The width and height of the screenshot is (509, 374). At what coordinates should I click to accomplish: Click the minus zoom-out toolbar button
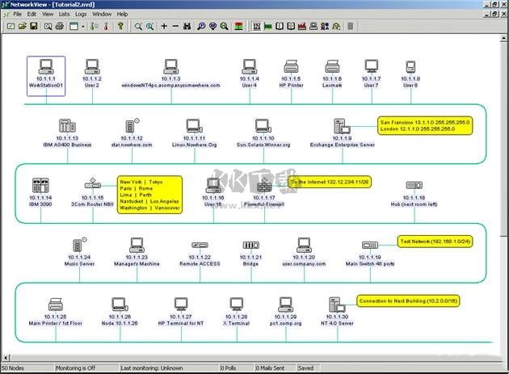(176, 27)
